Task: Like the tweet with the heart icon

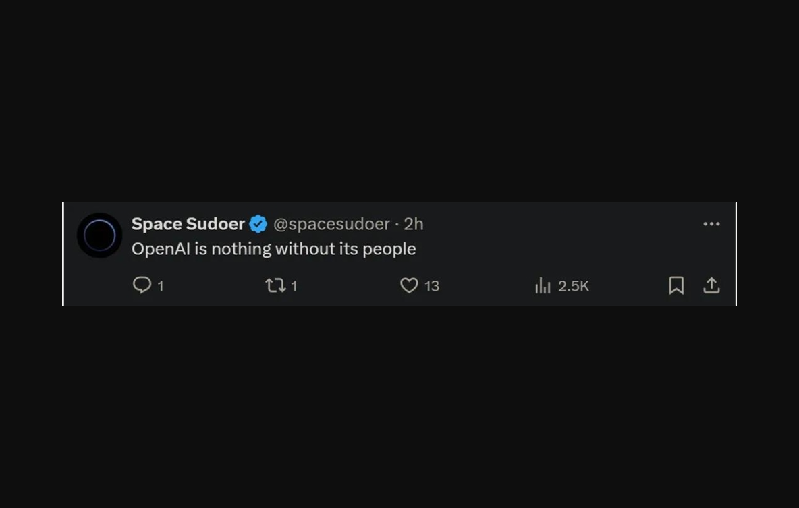Action: point(409,286)
